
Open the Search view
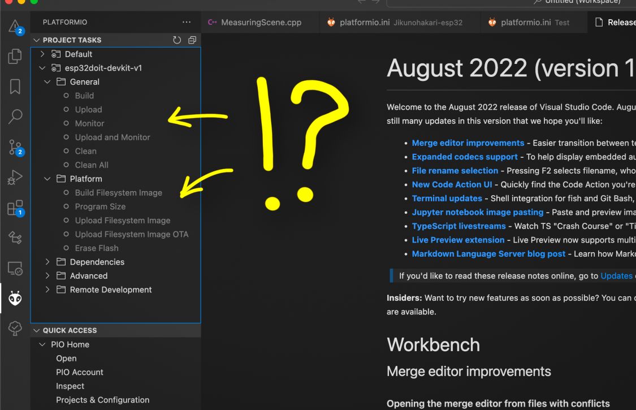point(15,116)
